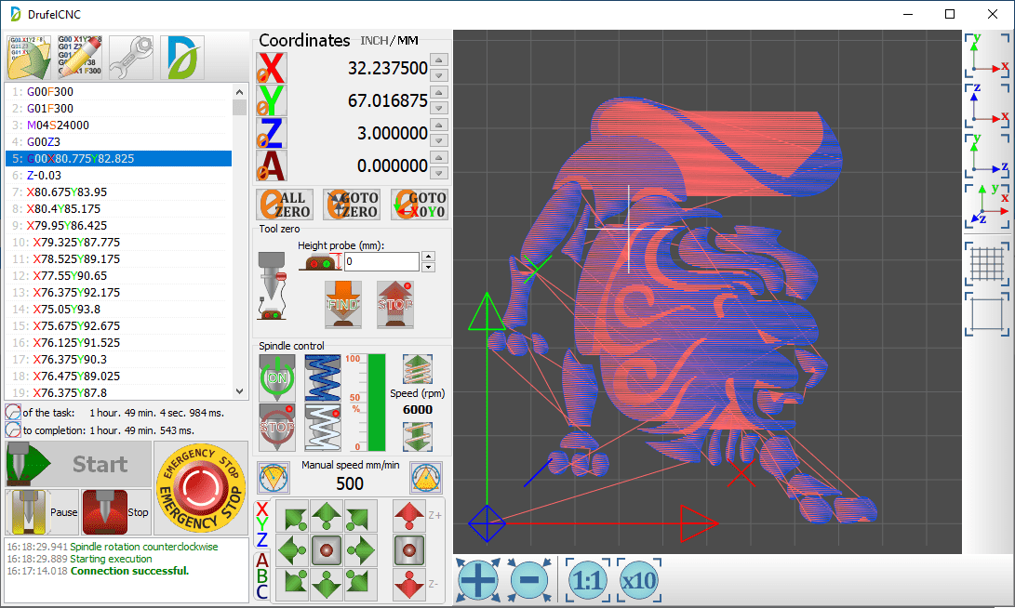
Task: Zero the Y axis coordinate
Action: pyautogui.click(x=272, y=100)
